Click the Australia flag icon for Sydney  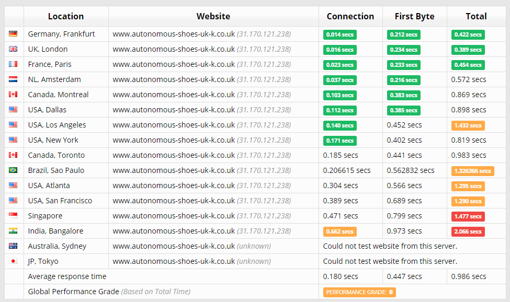pyautogui.click(x=13, y=246)
